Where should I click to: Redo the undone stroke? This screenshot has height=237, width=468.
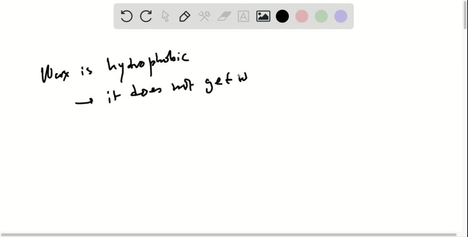[x=146, y=16]
